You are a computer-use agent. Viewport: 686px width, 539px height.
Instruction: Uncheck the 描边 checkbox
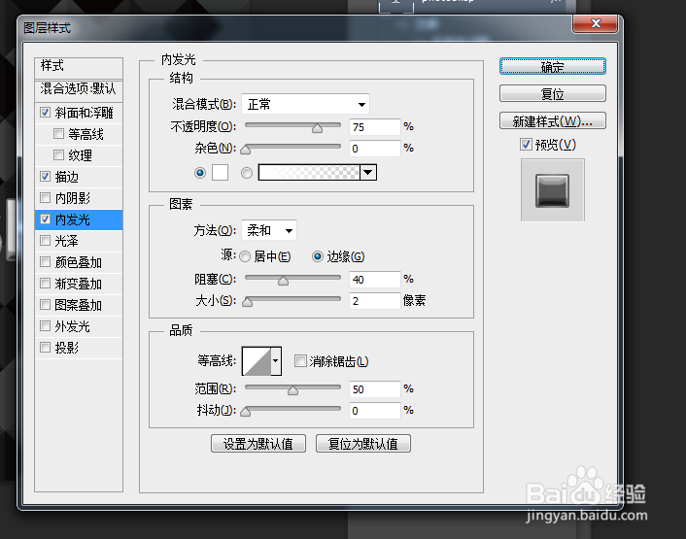click(x=45, y=176)
